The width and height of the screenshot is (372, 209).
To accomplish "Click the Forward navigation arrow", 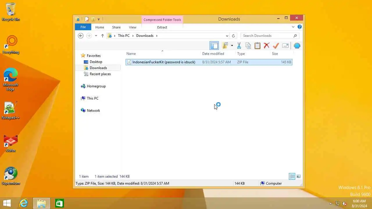I will (x=89, y=36).
